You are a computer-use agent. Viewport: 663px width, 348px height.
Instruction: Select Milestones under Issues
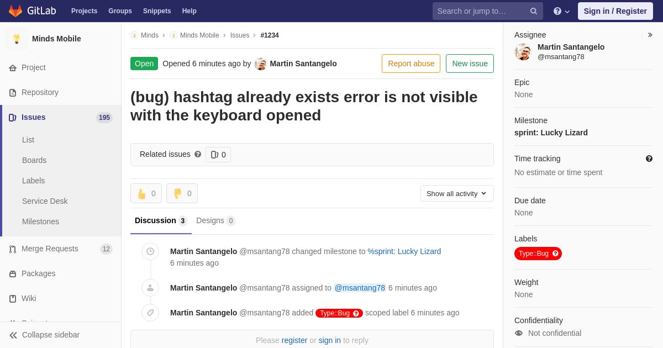click(40, 222)
